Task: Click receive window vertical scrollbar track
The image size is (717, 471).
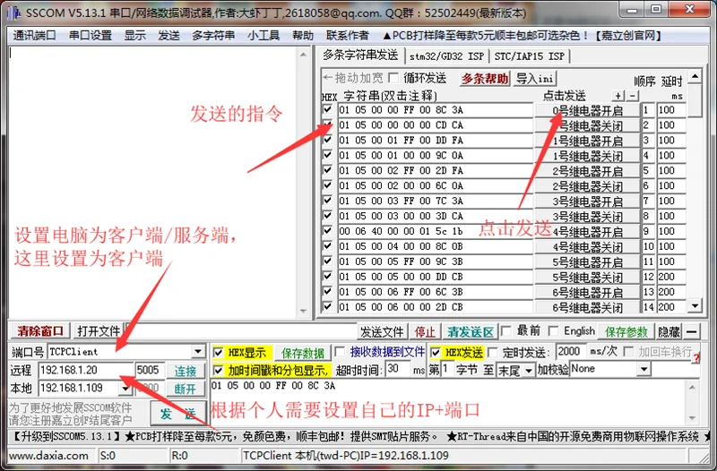Action: click(x=303, y=183)
